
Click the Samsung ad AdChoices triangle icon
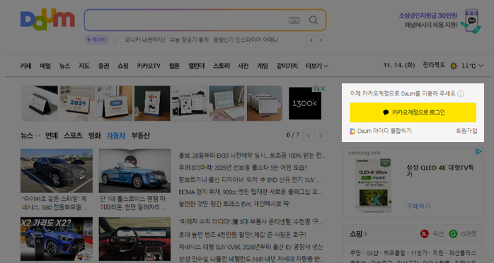tap(478, 151)
